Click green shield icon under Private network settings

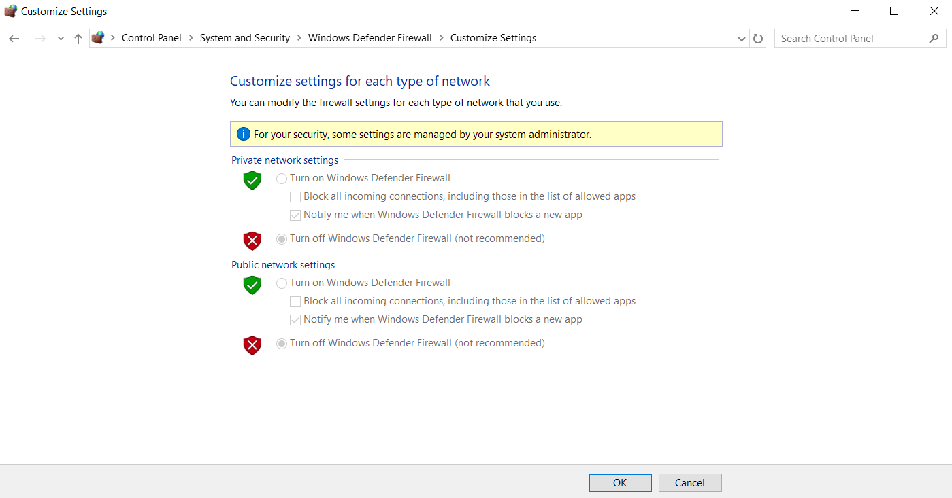click(x=252, y=180)
